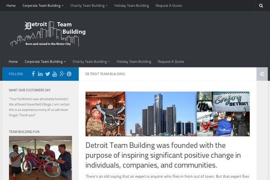The height and width of the screenshot is (180, 270).
Task: Expand Corporate Team Building in lower nav
Action: point(45,62)
